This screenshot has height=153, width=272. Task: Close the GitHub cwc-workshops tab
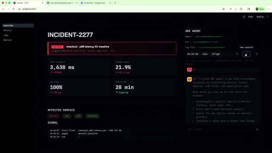click(x=76, y=3)
